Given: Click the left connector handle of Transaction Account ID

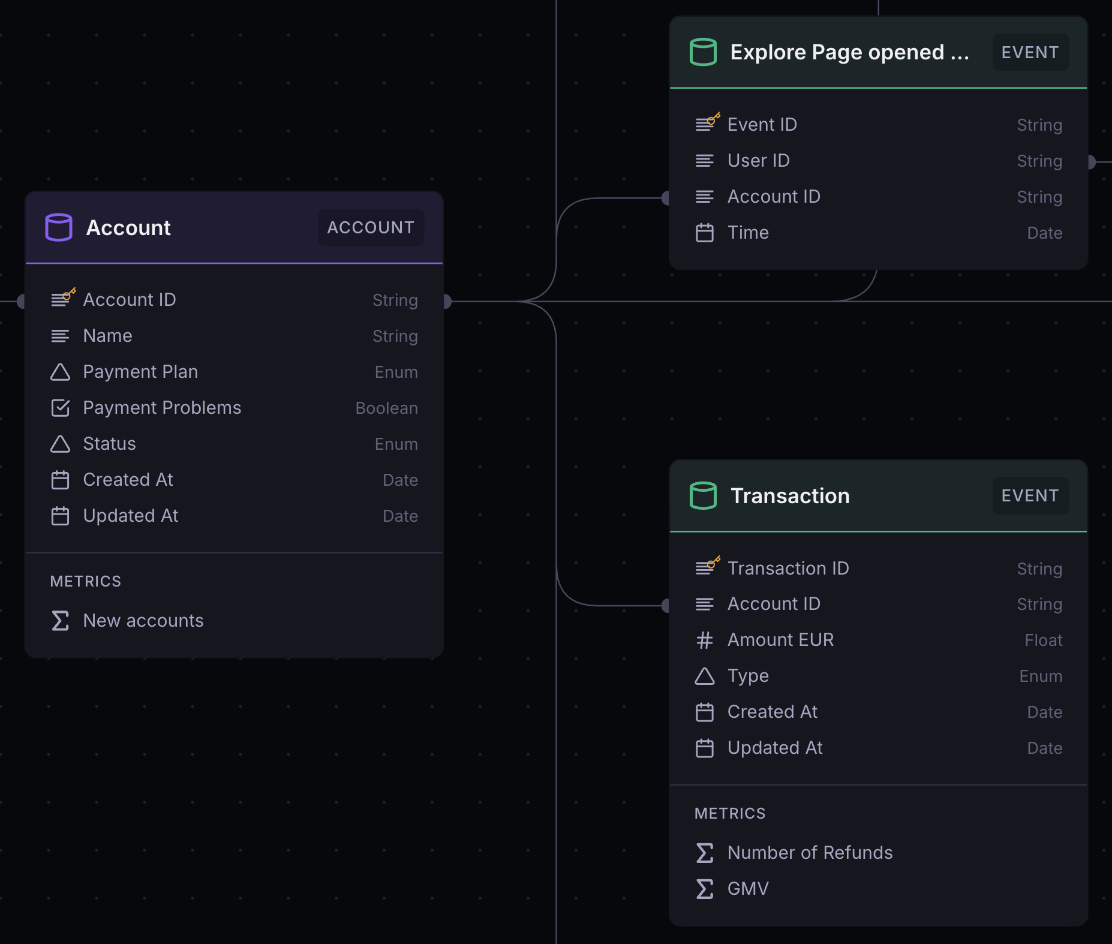Looking at the screenshot, I should click(666, 606).
